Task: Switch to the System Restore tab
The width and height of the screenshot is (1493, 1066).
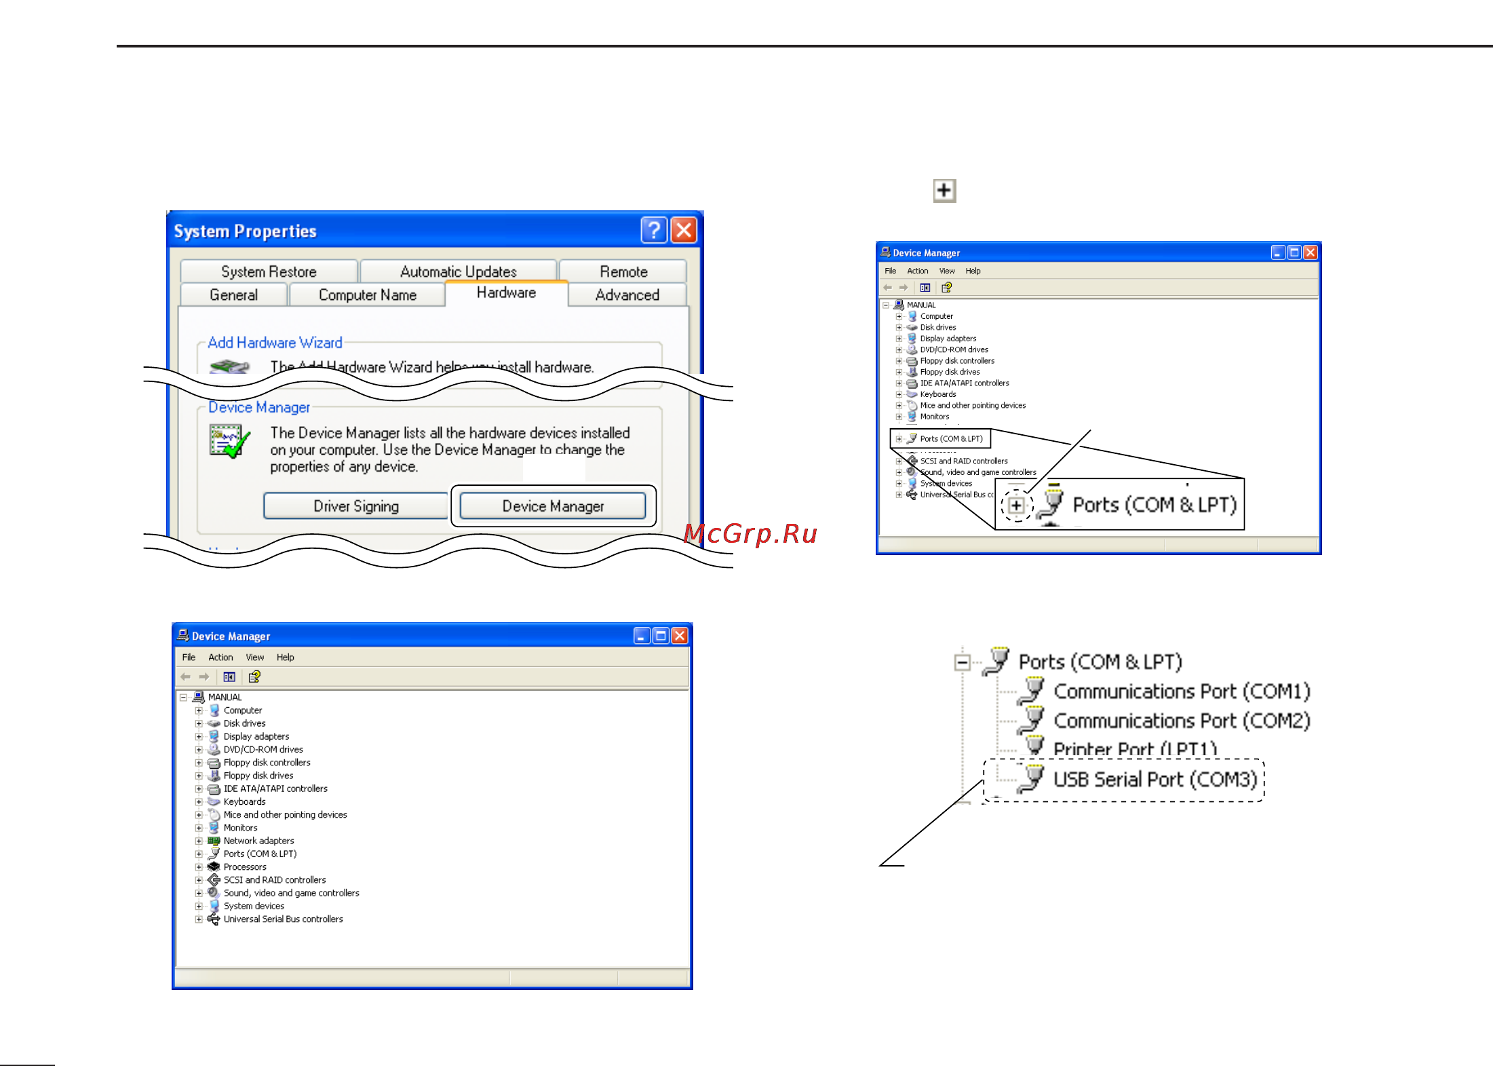Action: tap(269, 271)
